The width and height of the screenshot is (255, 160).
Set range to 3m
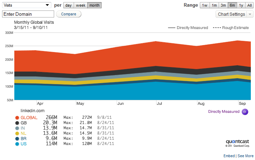click(x=223, y=5)
